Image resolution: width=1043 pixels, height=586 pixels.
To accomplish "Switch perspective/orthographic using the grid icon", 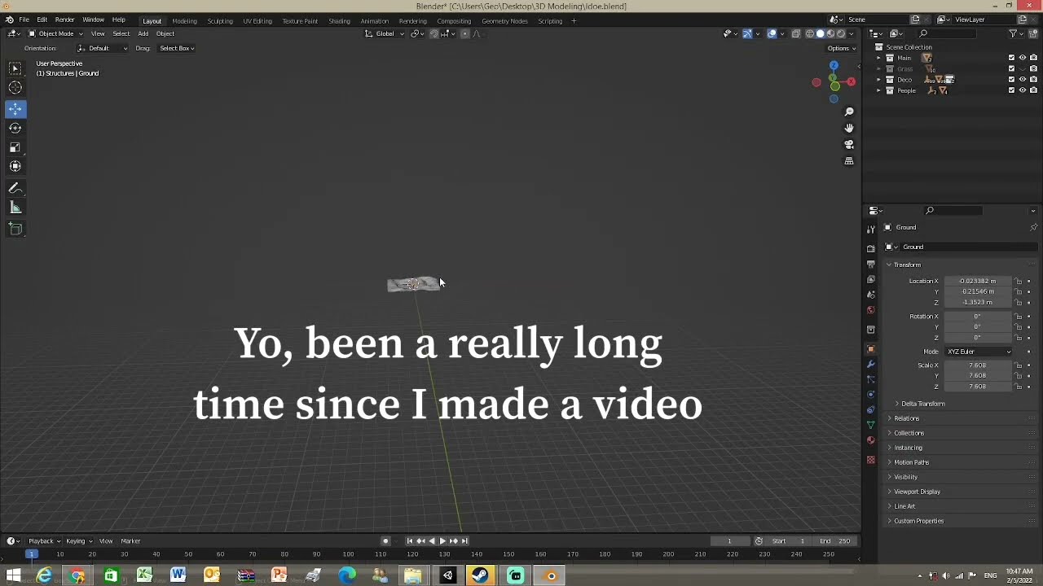I will click(x=849, y=161).
